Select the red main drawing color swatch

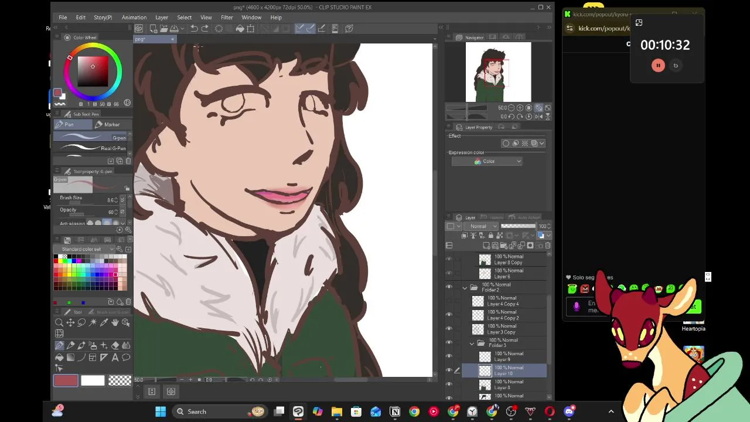click(66, 381)
